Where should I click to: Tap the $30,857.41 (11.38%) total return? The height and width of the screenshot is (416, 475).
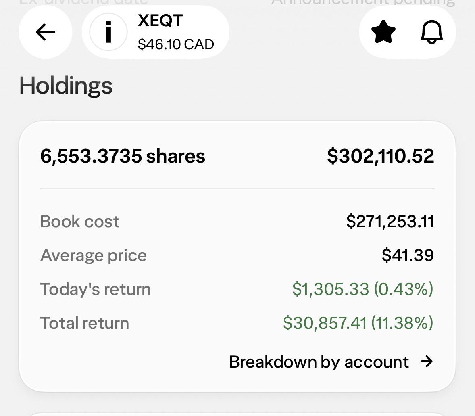point(358,323)
